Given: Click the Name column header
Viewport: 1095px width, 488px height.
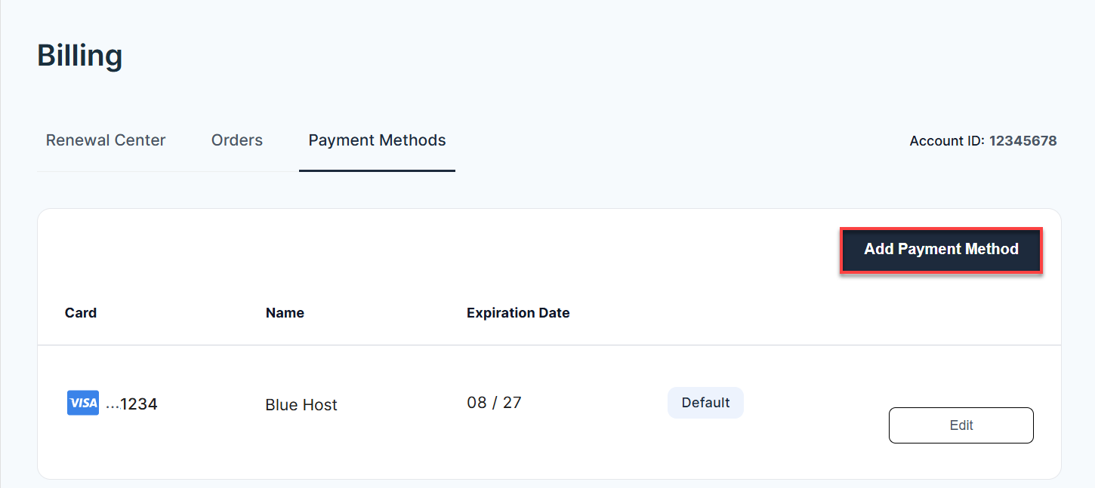Looking at the screenshot, I should 285,312.
